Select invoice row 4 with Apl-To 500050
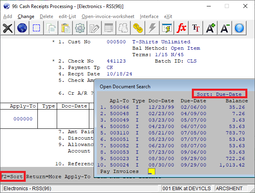Viewport: 255px width, 193px height. coord(173,126)
